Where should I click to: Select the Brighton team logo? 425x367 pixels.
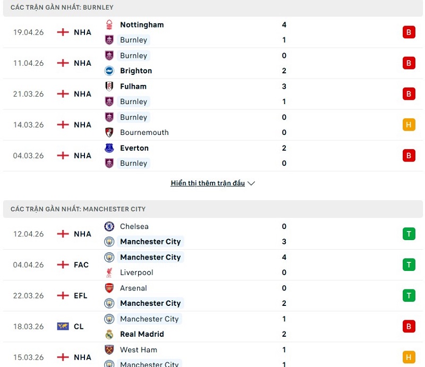tap(109, 71)
